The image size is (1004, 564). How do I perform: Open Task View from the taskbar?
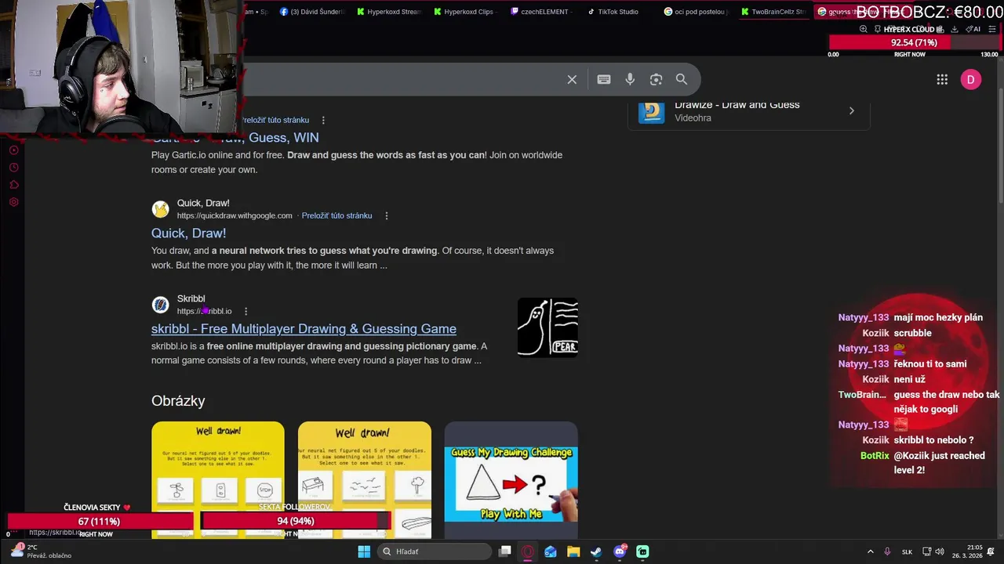[505, 551]
